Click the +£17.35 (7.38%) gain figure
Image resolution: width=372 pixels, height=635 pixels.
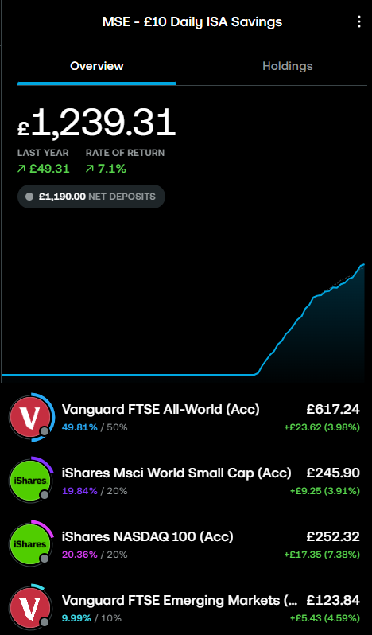tap(322, 555)
